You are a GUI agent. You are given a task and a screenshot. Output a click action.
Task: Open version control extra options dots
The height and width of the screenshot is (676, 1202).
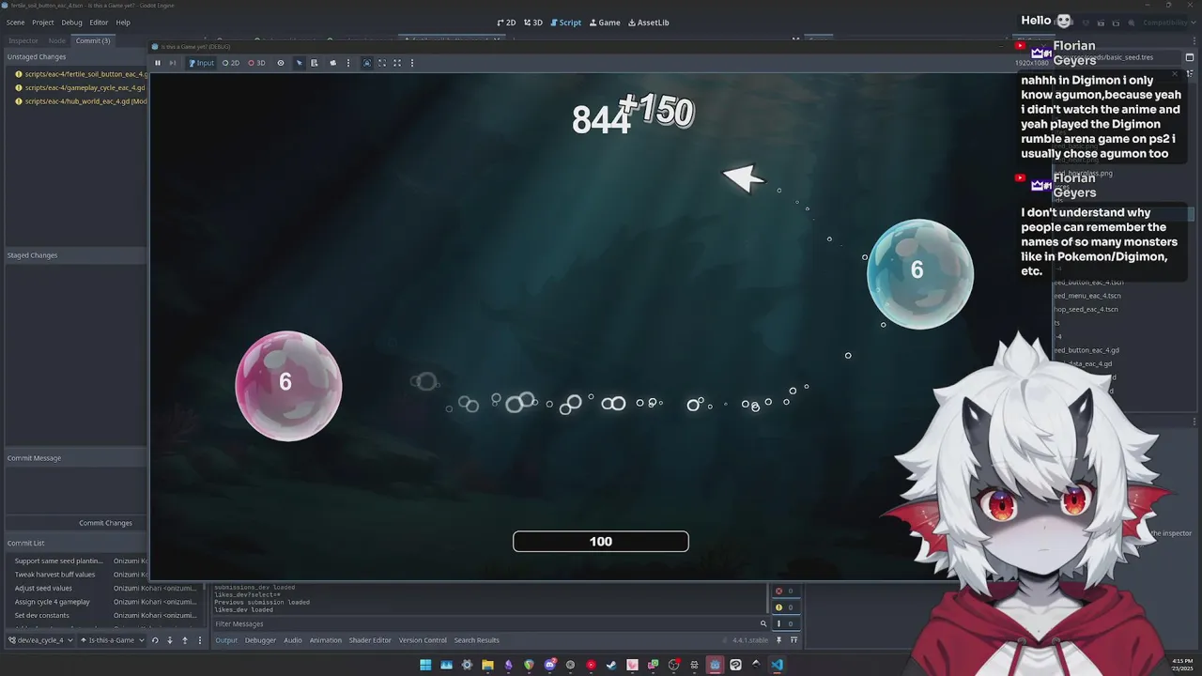(199, 640)
